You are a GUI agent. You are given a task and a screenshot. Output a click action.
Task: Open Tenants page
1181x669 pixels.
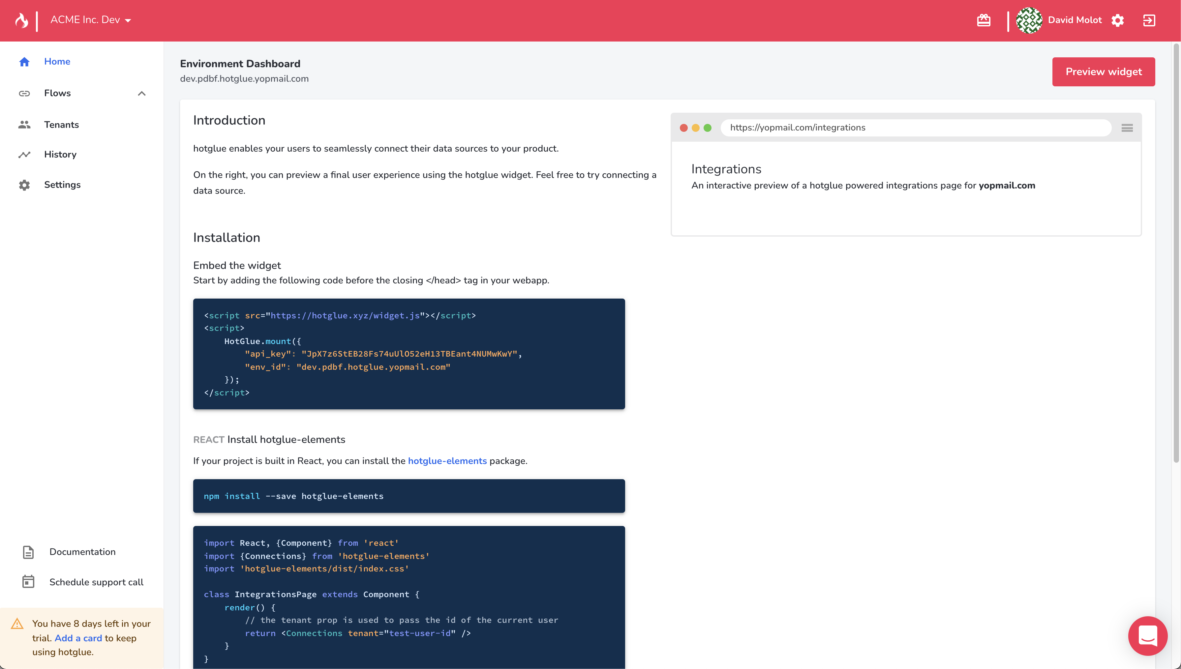62,125
